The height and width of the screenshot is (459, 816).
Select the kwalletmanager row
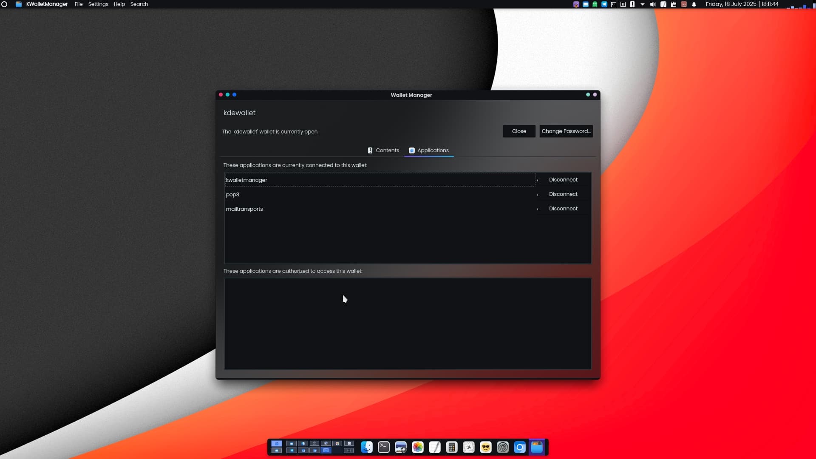coord(380,180)
